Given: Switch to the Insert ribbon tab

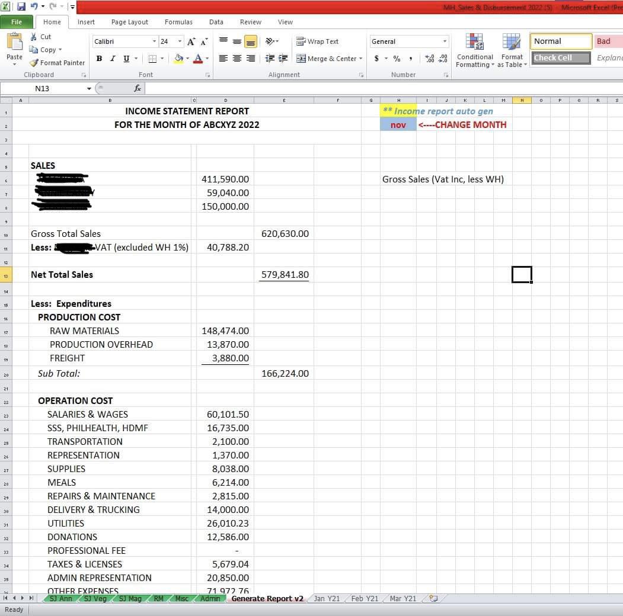Looking at the screenshot, I should click(86, 22).
